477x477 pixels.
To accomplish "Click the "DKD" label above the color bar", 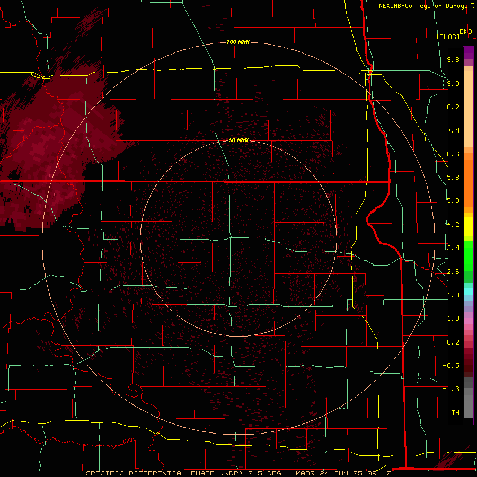I will tap(466, 32).
